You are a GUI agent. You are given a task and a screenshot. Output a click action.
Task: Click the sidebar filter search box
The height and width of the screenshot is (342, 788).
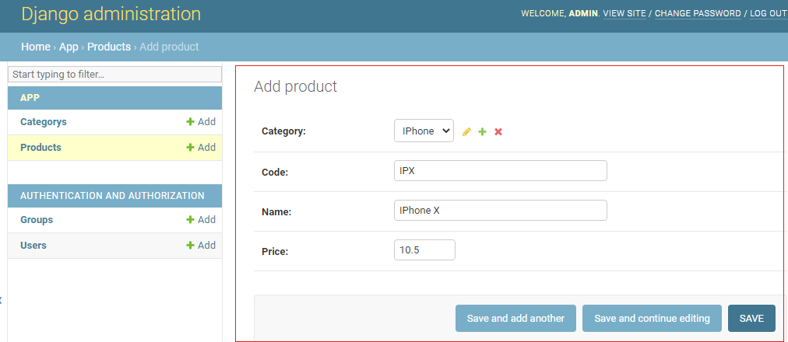(x=114, y=75)
